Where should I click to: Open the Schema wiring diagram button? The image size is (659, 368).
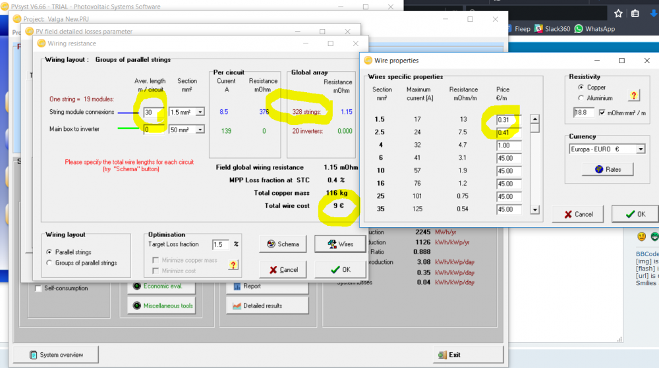point(283,244)
